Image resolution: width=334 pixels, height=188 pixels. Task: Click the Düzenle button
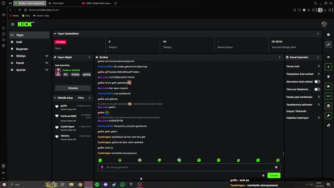[73, 88]
